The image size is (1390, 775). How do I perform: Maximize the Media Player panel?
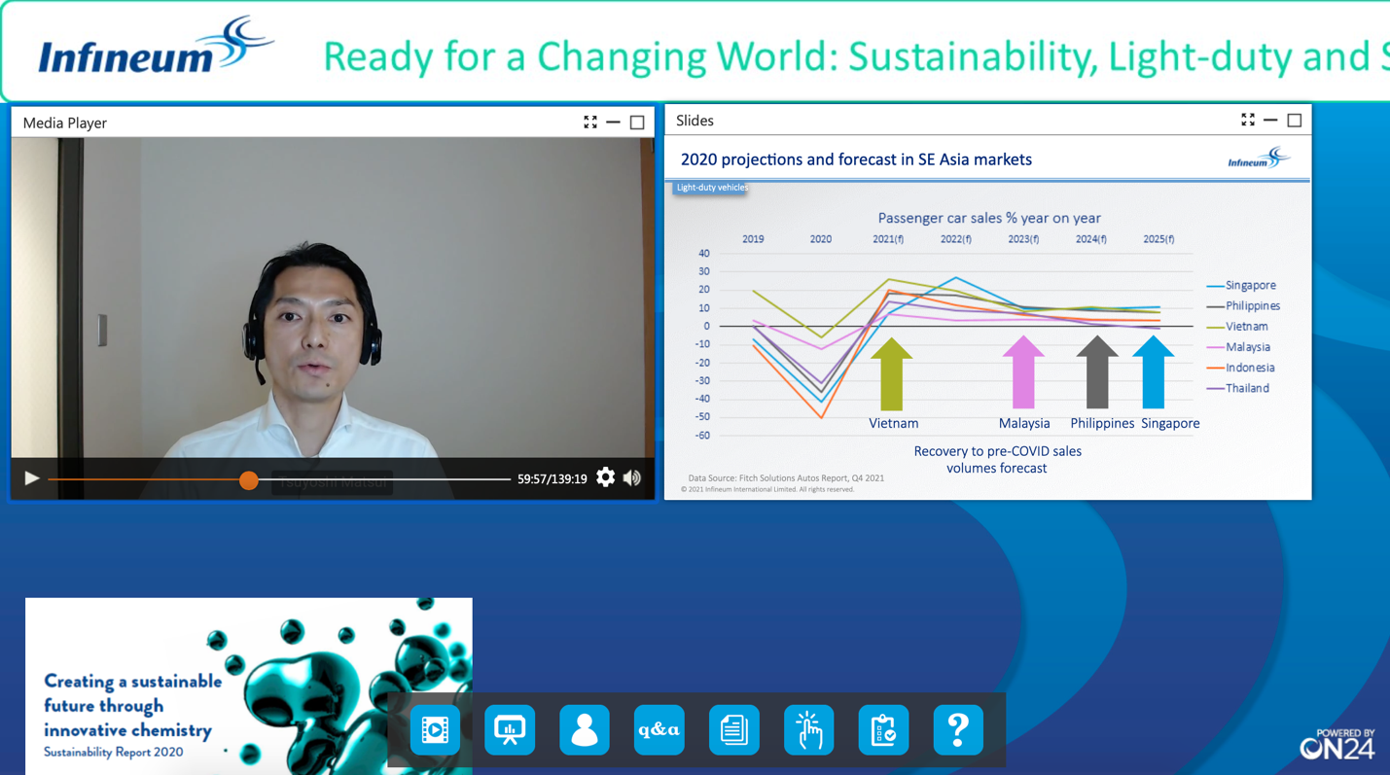pos(637,123)
